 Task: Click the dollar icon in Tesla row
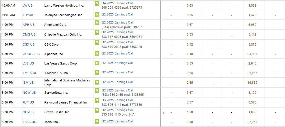pos(97,121)
